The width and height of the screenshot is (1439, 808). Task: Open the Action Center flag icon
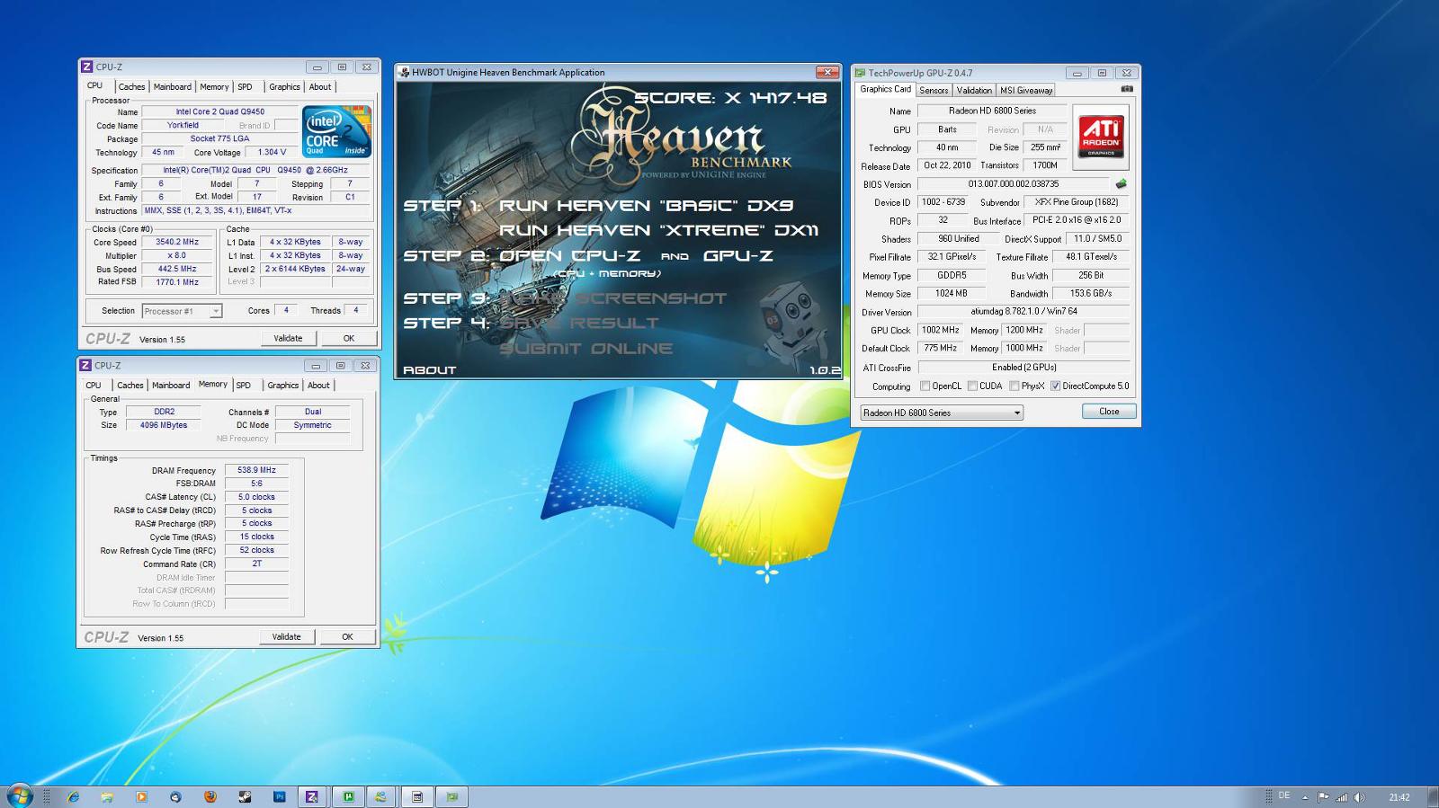1323,797
